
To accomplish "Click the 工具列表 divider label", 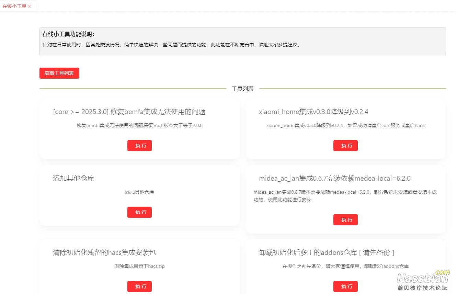I will 243,89.
